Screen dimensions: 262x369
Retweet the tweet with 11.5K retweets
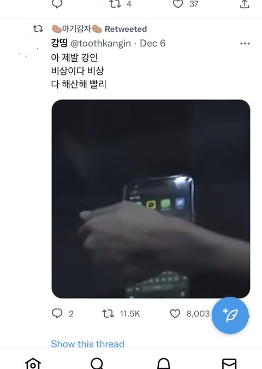[108, 313]
